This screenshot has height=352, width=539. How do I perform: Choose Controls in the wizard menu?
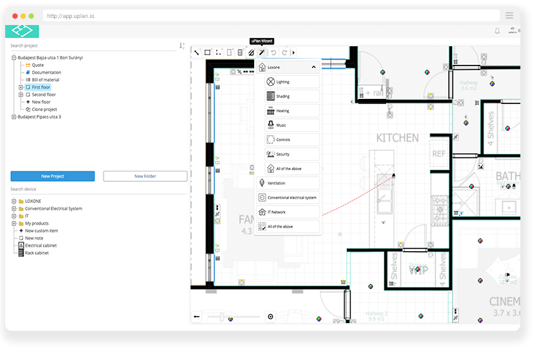click(x=292, y=139)
